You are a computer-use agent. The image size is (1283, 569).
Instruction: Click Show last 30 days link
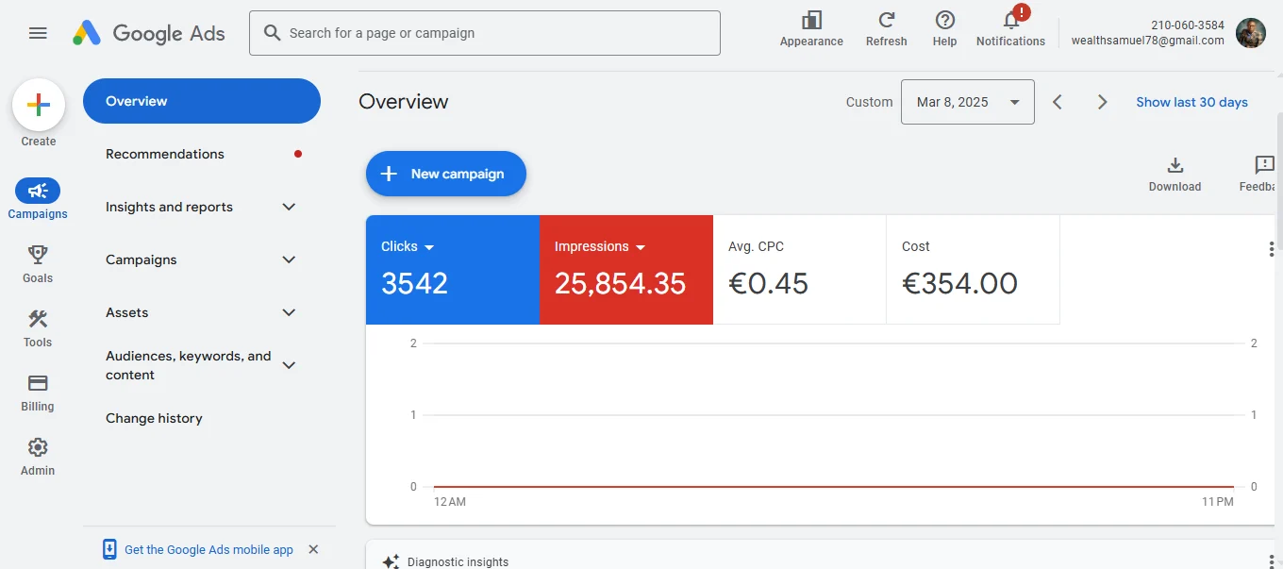pyautogui.click(x=1191, y=102)
